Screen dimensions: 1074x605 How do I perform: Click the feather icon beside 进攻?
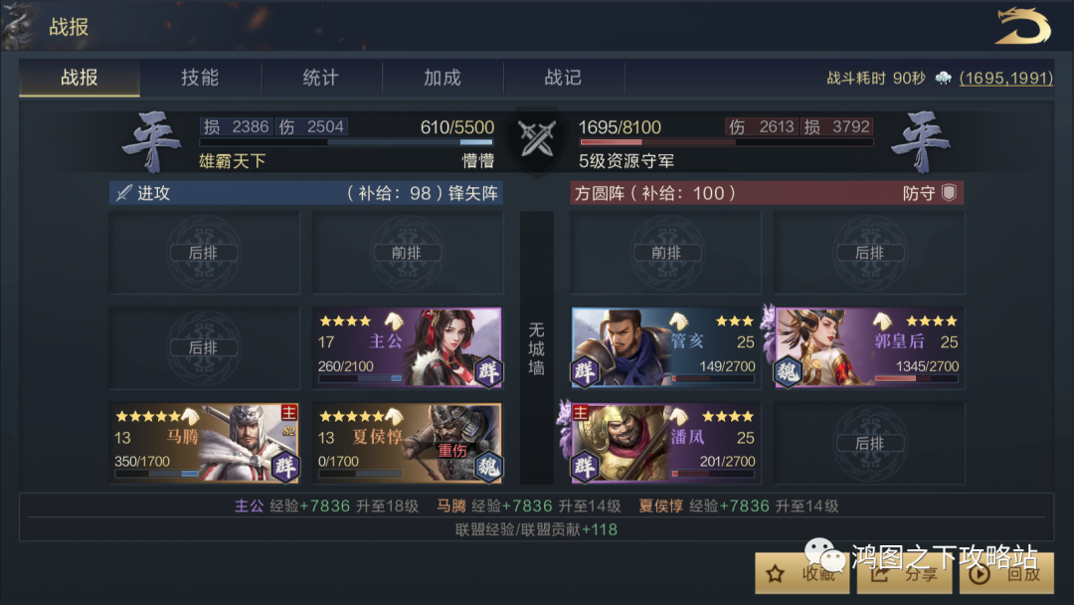point(123,192)
